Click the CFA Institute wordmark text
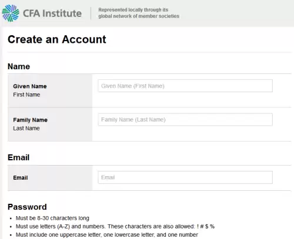Viewport: 294px width, 239px height. point(52,14)
